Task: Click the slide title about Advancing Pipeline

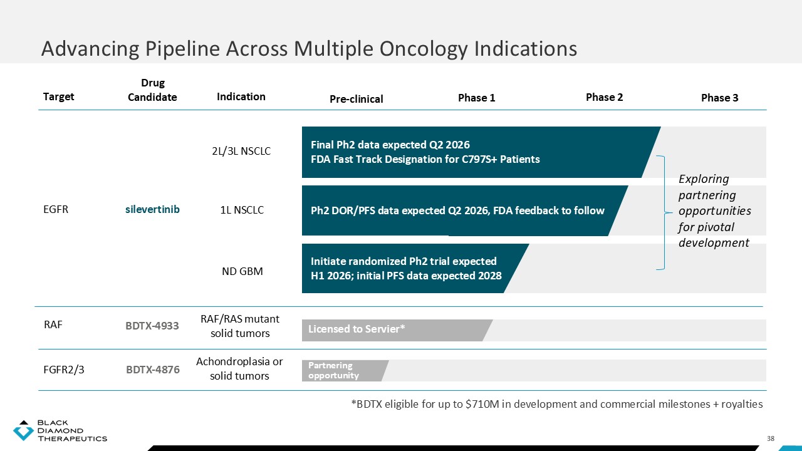Action: point(309,48)
